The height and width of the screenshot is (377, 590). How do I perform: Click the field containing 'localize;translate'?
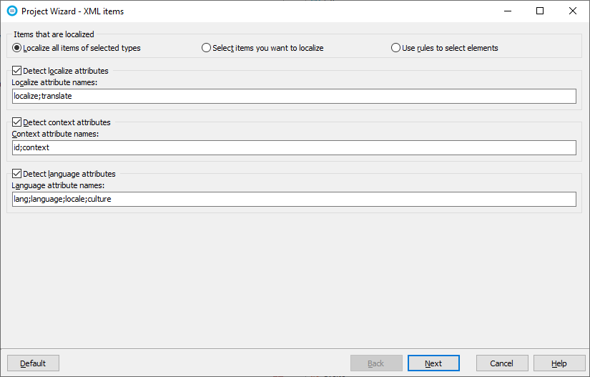294,96
